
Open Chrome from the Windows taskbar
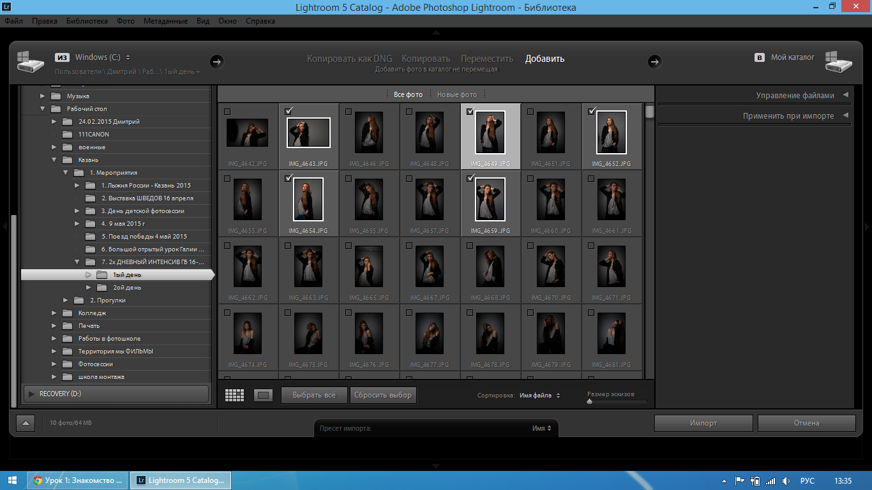click(x=77, y=480)
